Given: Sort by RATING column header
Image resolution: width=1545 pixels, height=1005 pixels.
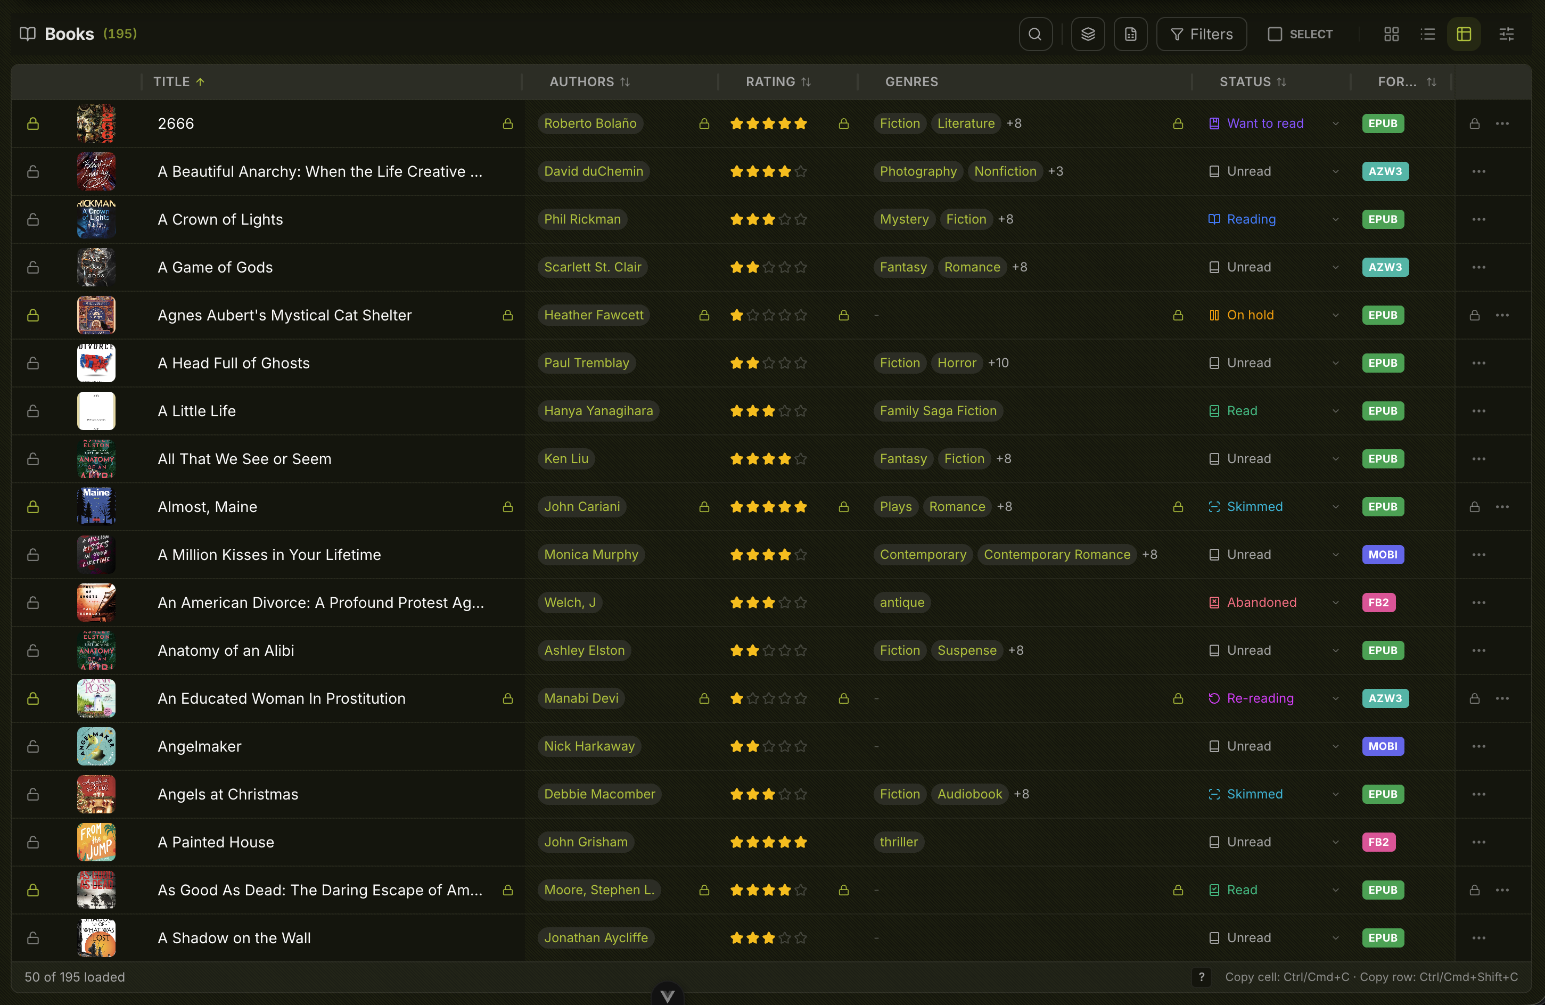Looking at the screenshot, I should (x=778, y=82).
